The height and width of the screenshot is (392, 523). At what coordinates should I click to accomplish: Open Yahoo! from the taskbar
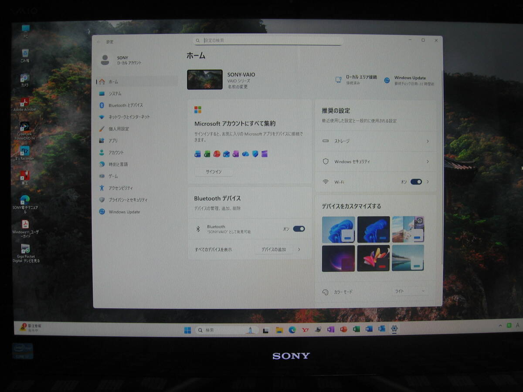click(x=305, y=330)
